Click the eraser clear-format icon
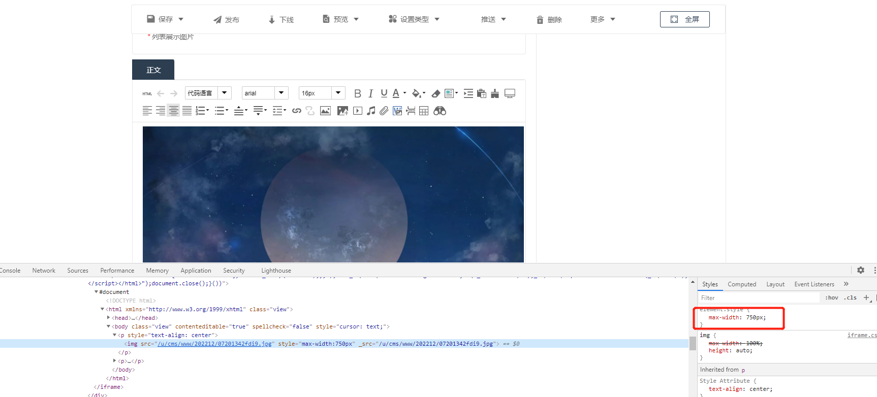 coord(435,93)
